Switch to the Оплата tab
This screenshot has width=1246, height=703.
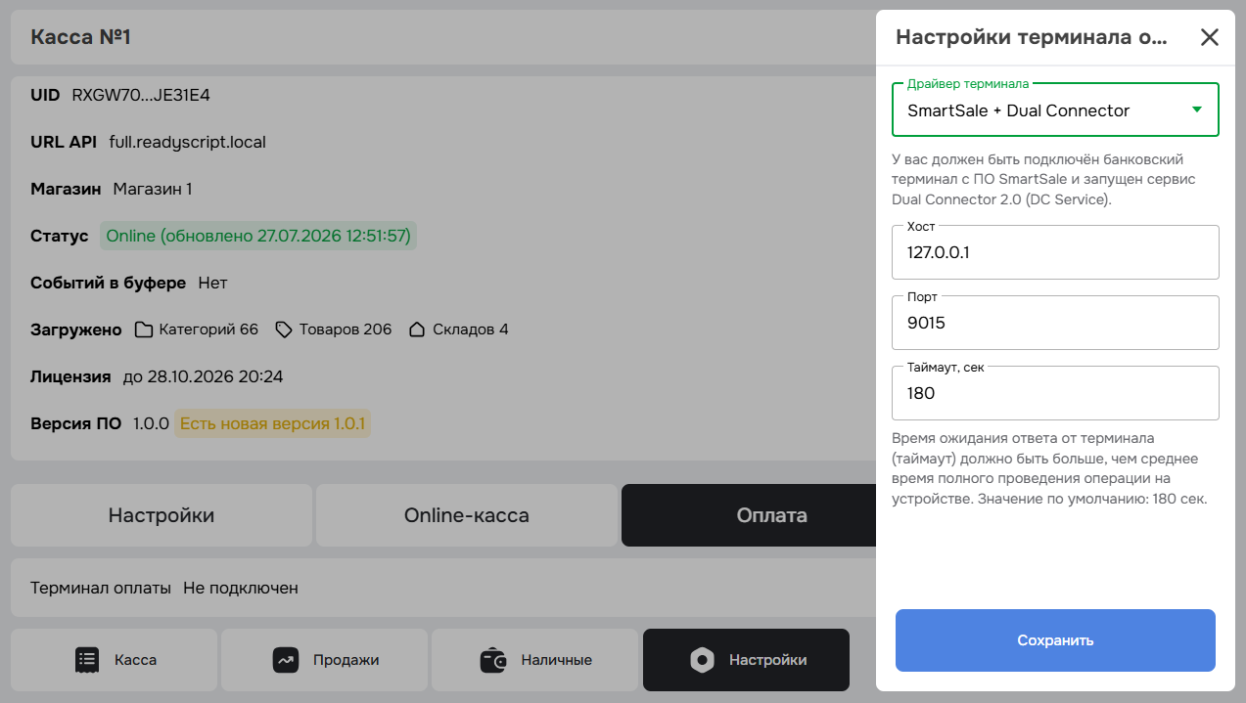tap(749, 515)
